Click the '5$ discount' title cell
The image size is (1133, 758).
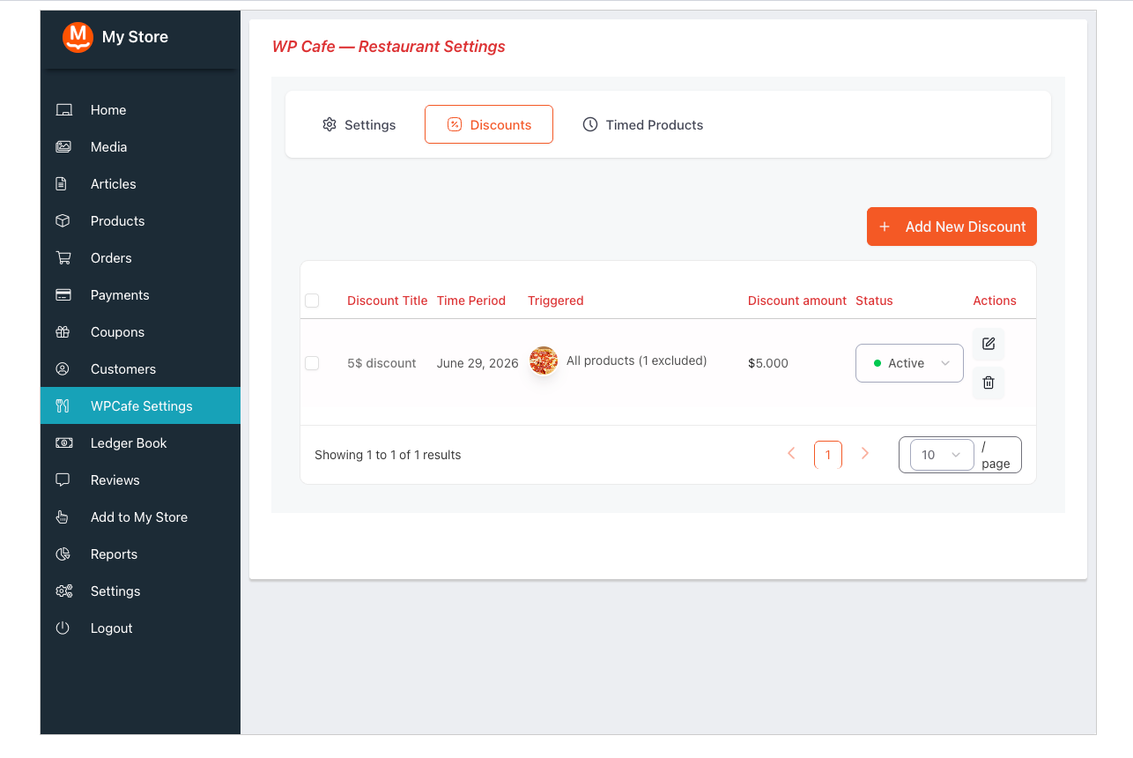tap(381, 363)
